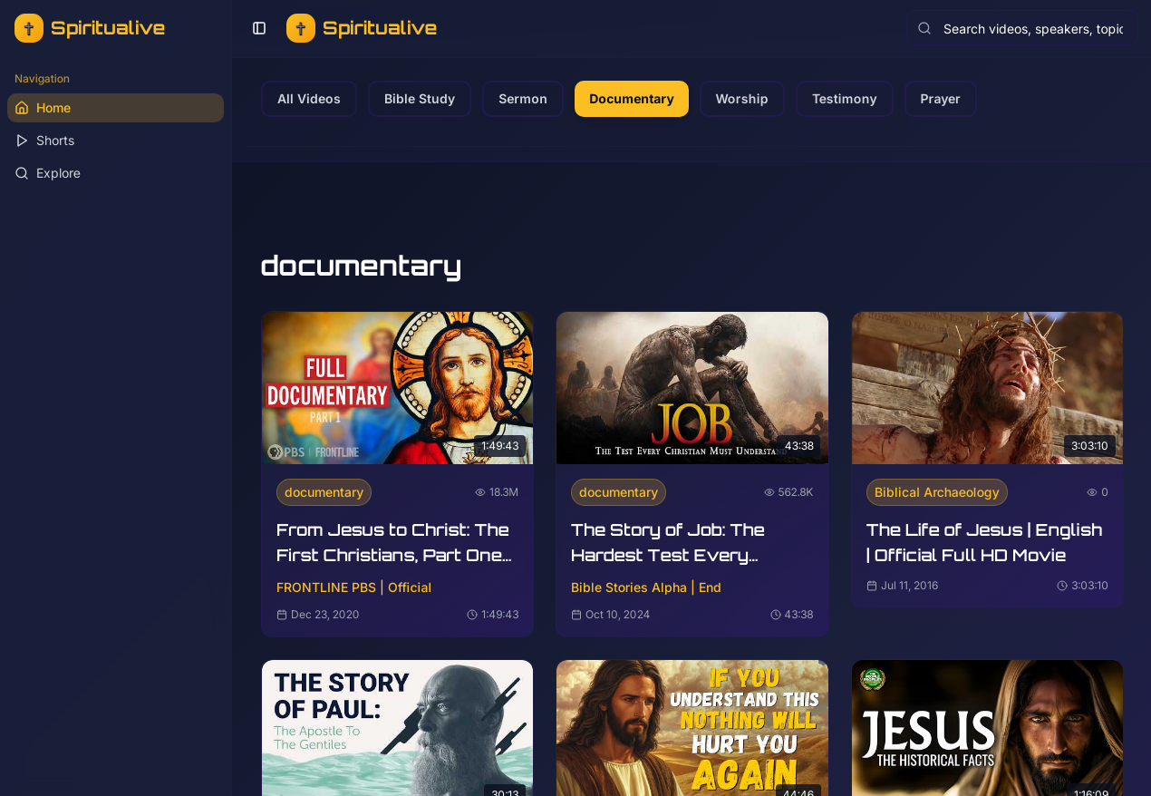Open The Life of Jesus thumbnail
The width and height of the screenshot is (1151, 796).
tap(987, 388)
